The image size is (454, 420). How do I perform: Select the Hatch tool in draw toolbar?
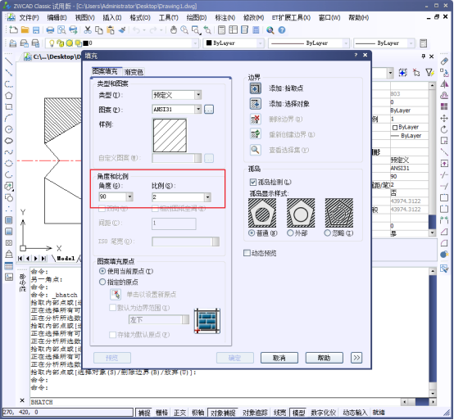tap(9, 220)
